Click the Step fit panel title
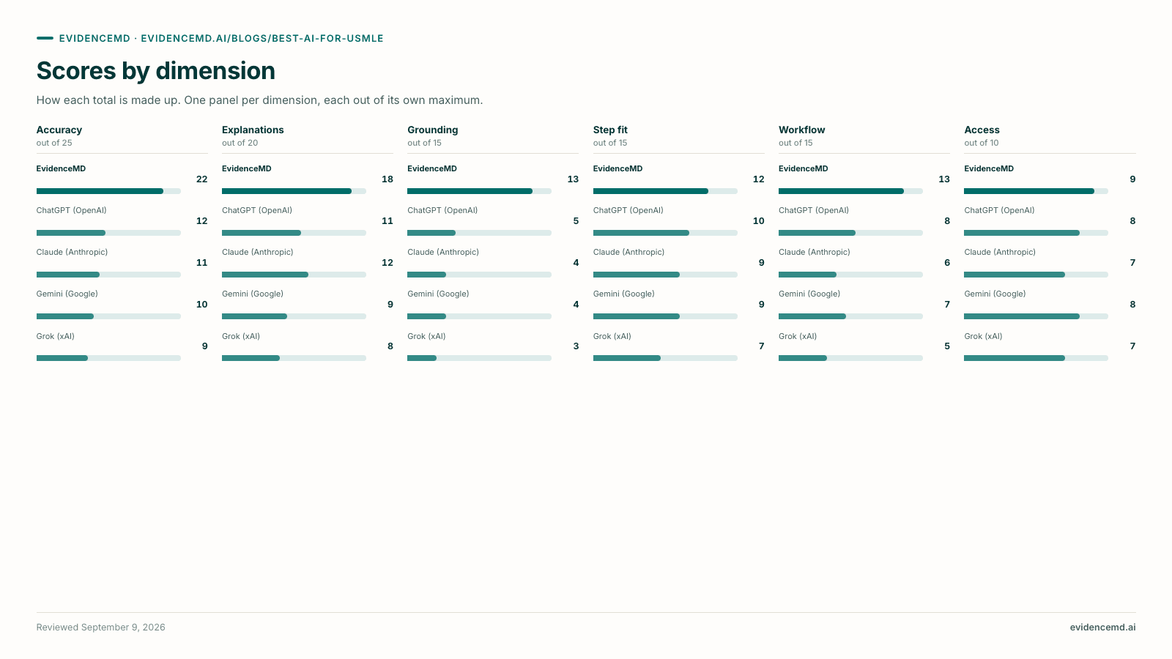 tap(610, 130)
